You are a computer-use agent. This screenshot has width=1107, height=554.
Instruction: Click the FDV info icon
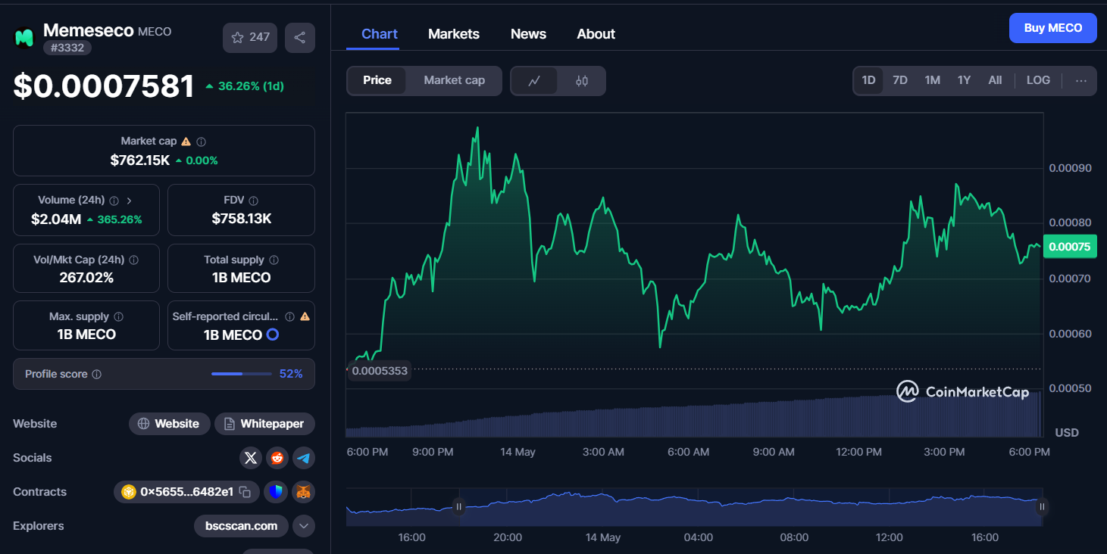tap(254, 201)
